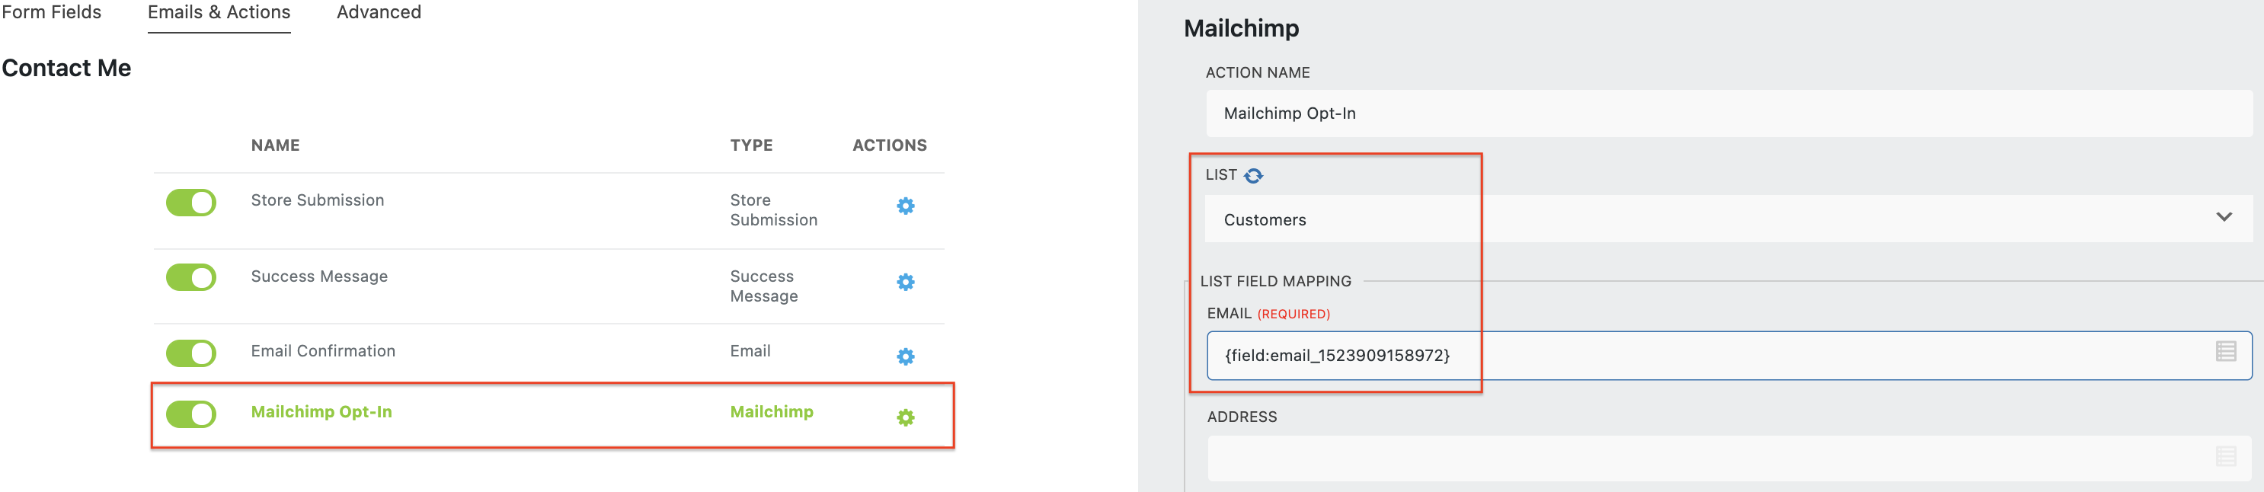Open settings gear for Store Submission action
The width and height of the screenshot is (2264, 492).
(904, 206)
